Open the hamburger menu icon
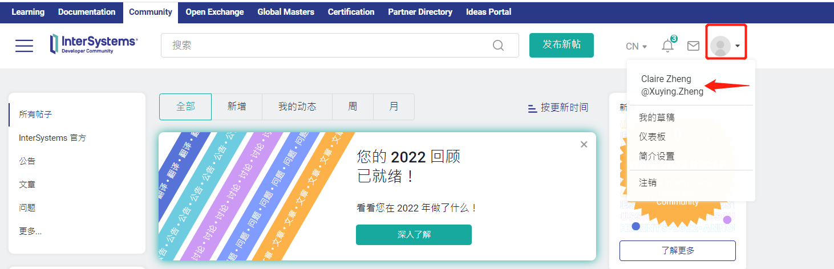Viewport: 834px width, 269px height. click(24, 46)
